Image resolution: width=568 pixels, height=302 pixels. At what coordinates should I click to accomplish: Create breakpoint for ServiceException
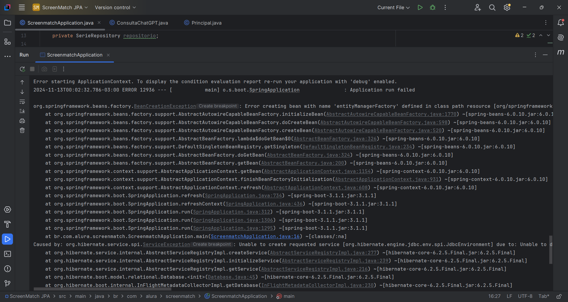point(212,244)
